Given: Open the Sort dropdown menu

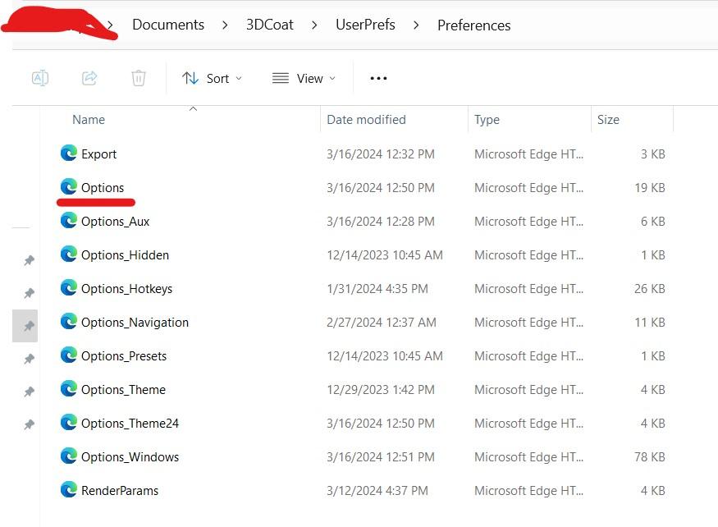Looking at the screenshot, I should (x=212, y=78).
